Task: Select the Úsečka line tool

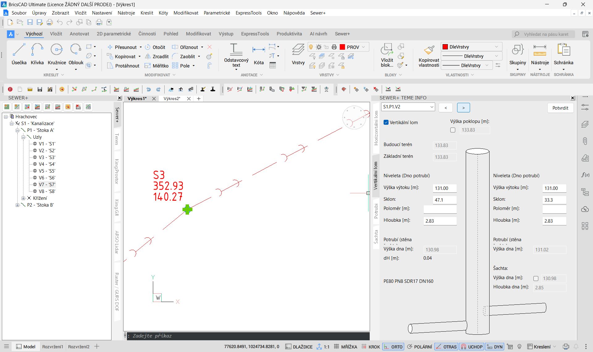Action: pyautogui.click(x=19, y=51)
